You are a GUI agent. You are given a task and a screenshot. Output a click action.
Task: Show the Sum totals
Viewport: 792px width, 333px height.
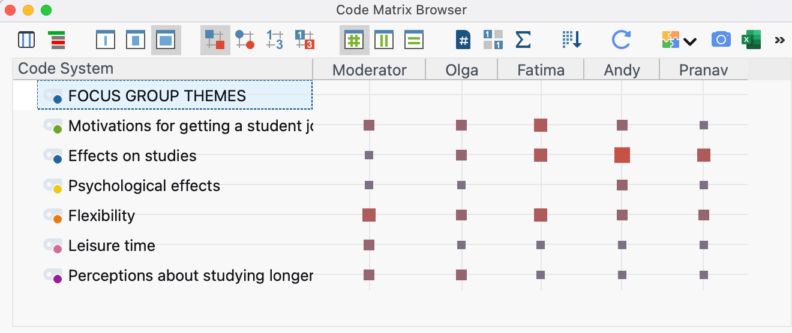coord(523,40)
